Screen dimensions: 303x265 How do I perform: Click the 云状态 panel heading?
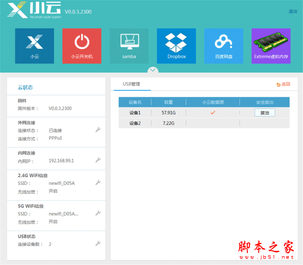tap(25, 88)
